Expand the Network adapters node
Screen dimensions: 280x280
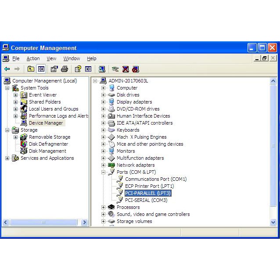coord(104,165)
